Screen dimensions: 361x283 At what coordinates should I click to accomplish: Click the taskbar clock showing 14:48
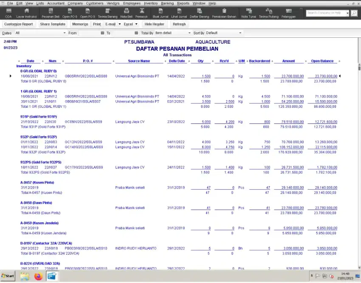[x=345, y=276]
